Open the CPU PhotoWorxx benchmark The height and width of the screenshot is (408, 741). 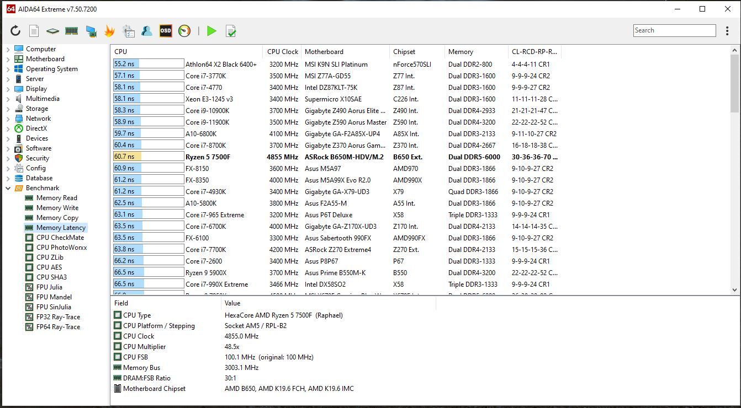[x=62, y=248]
